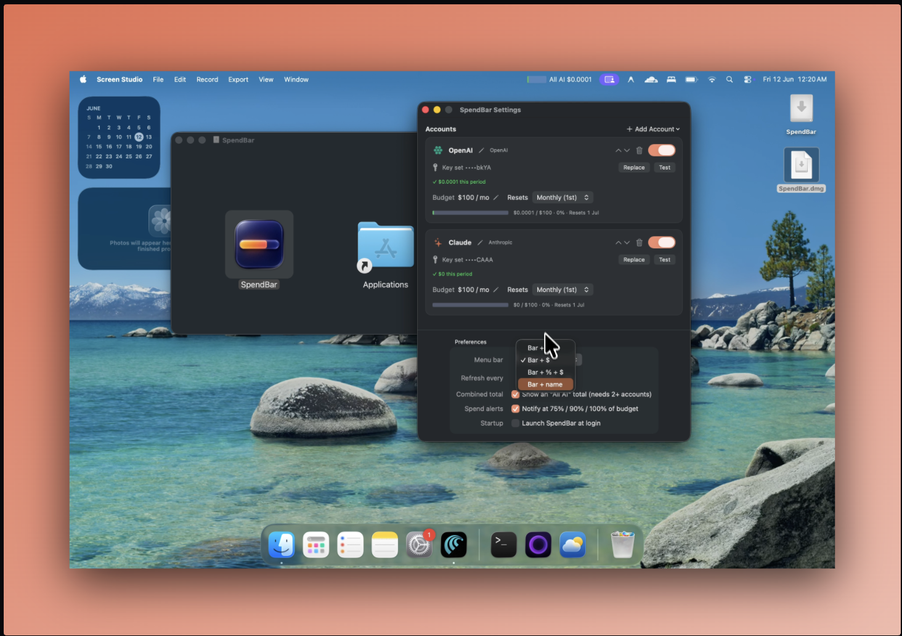Move OpenAI account down with chevron

(x=627, y=150)
